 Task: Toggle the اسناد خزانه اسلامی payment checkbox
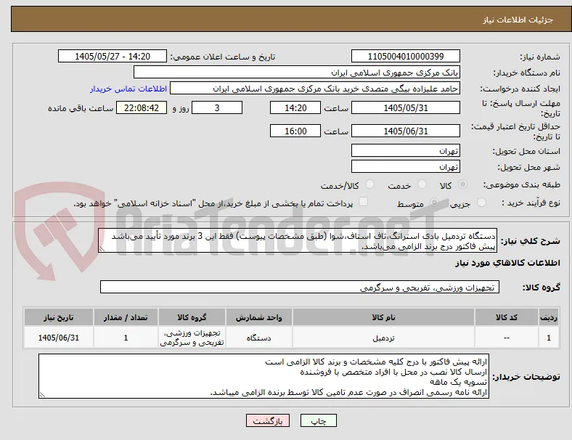point(363,202)
